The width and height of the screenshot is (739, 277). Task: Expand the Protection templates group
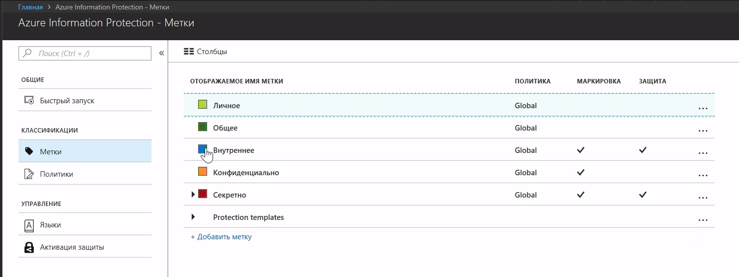click(x=193, y=217)
